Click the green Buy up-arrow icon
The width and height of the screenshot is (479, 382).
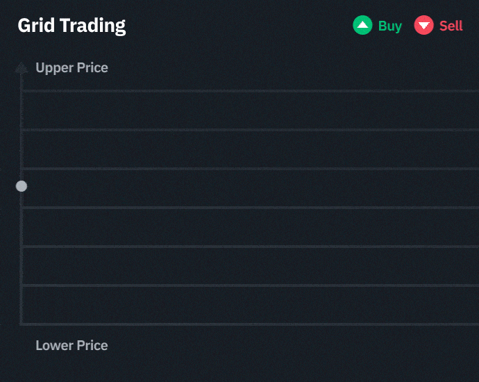click(x=362, y=26)
